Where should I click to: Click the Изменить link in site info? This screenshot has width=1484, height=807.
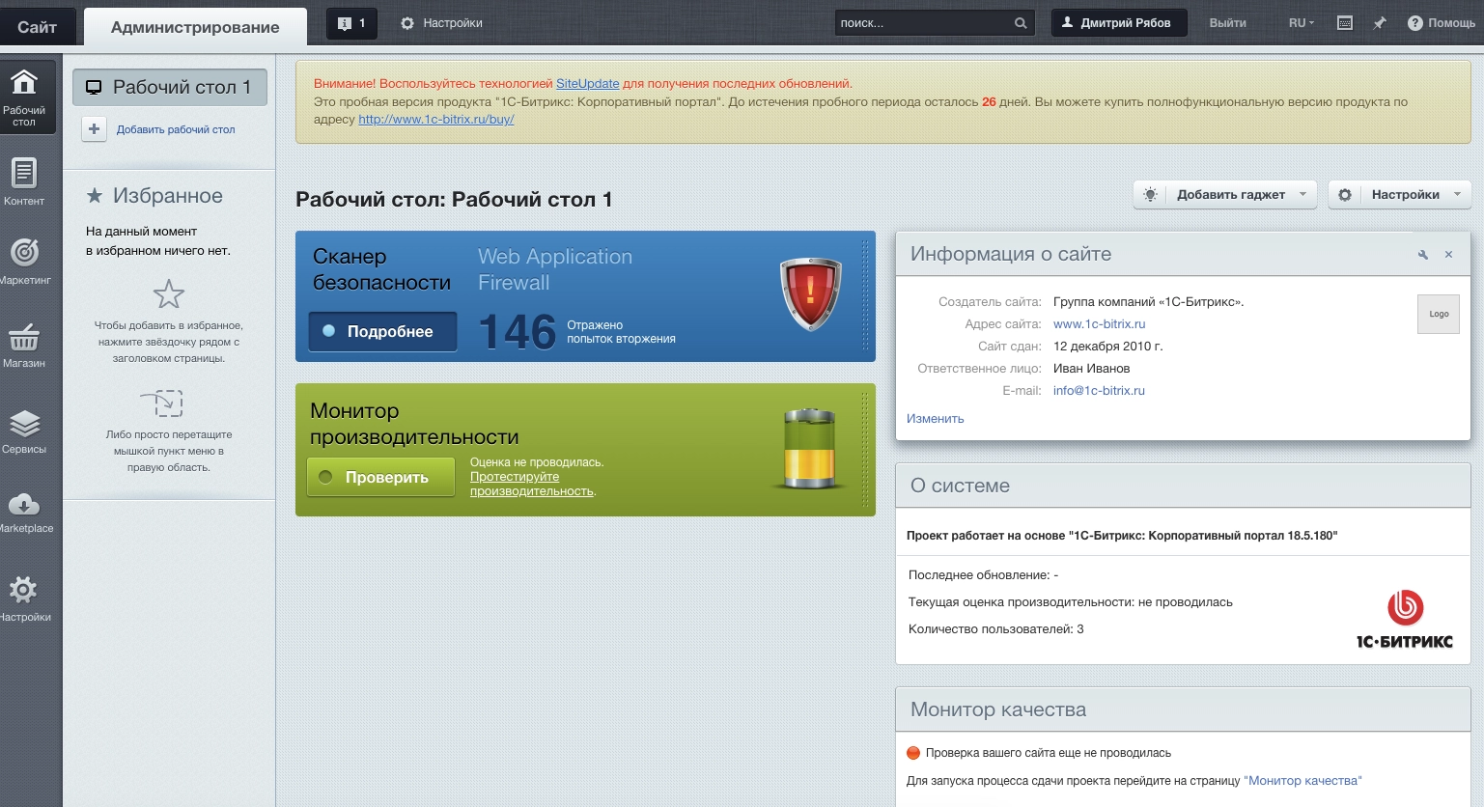pyautogui.click(x=935, y=419)
